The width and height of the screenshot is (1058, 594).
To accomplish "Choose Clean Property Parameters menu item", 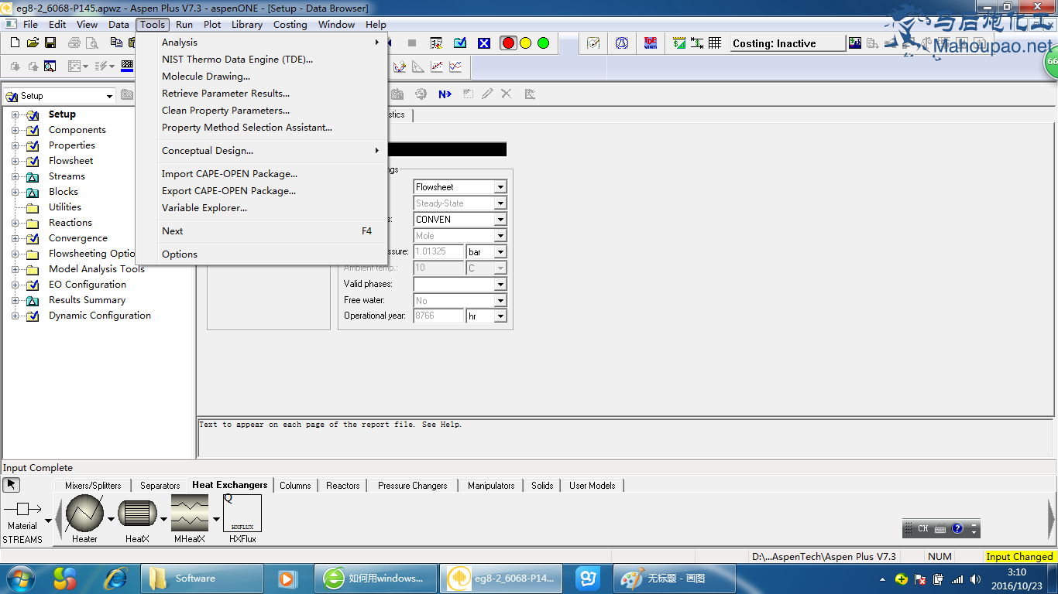I will 262,111.
